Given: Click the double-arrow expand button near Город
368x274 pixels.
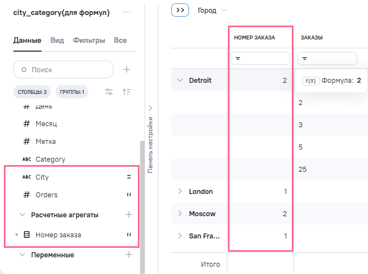Looking at the screenshot, I should [x=181, y=10].
